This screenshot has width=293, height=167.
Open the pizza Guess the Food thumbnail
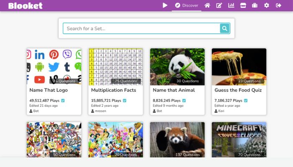coord(239,67)
